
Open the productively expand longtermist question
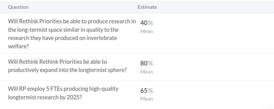point(67,66)
